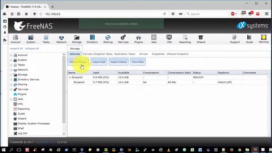Go to browser home page

[x=26, y=14]
